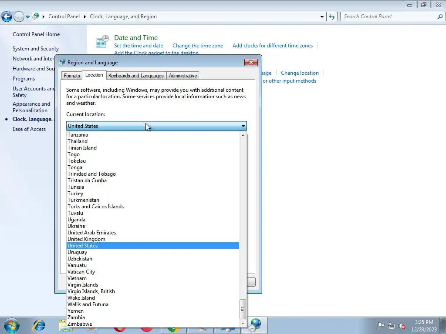Select Turkey in the location list
This screenshot has width=446, height=334.
[153, 194]
